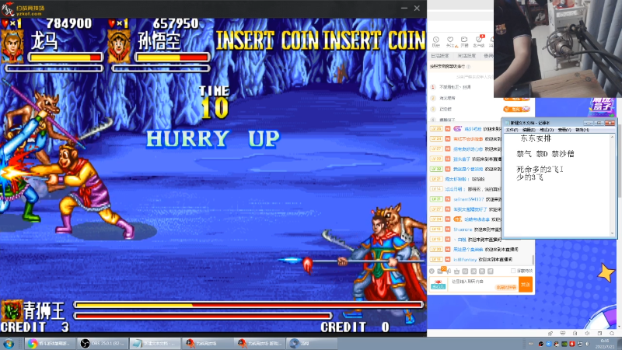The width and height of the screenshot is (622, 350).
Task: Switch to the weekly activity ranking tab
Action: [x=466, y=56]
